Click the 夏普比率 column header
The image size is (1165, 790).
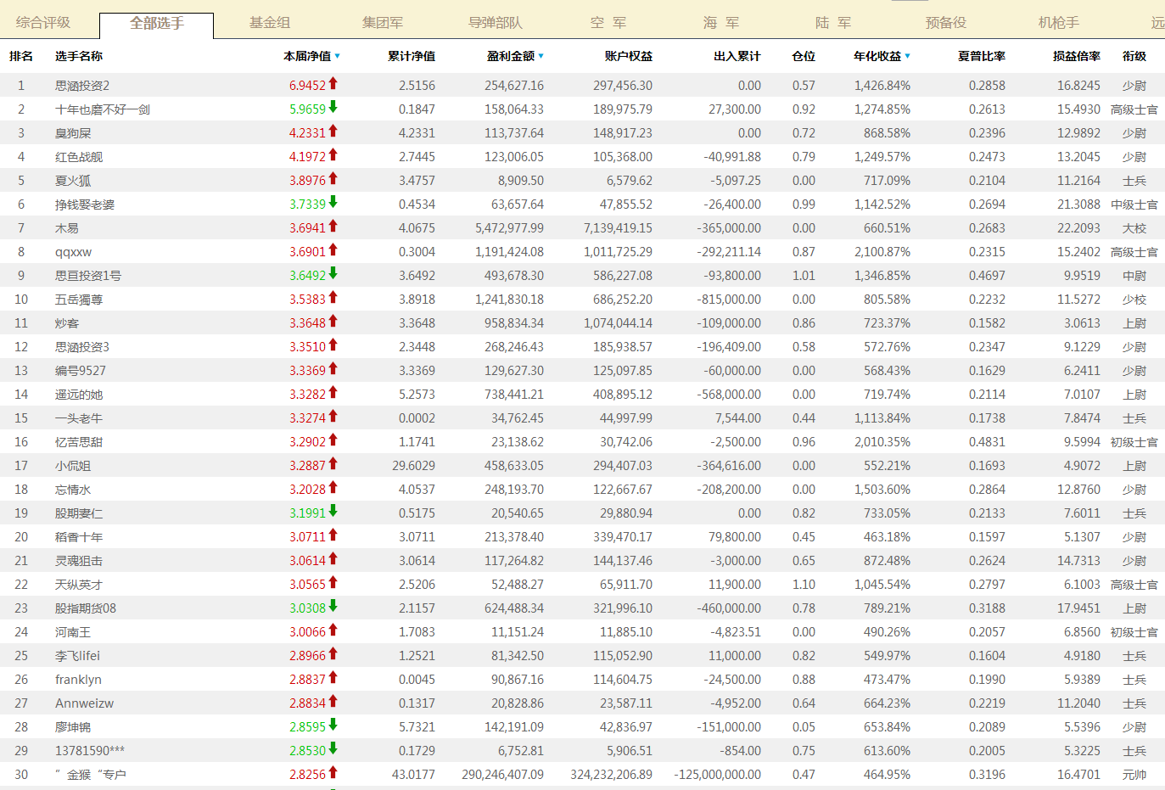982,56
